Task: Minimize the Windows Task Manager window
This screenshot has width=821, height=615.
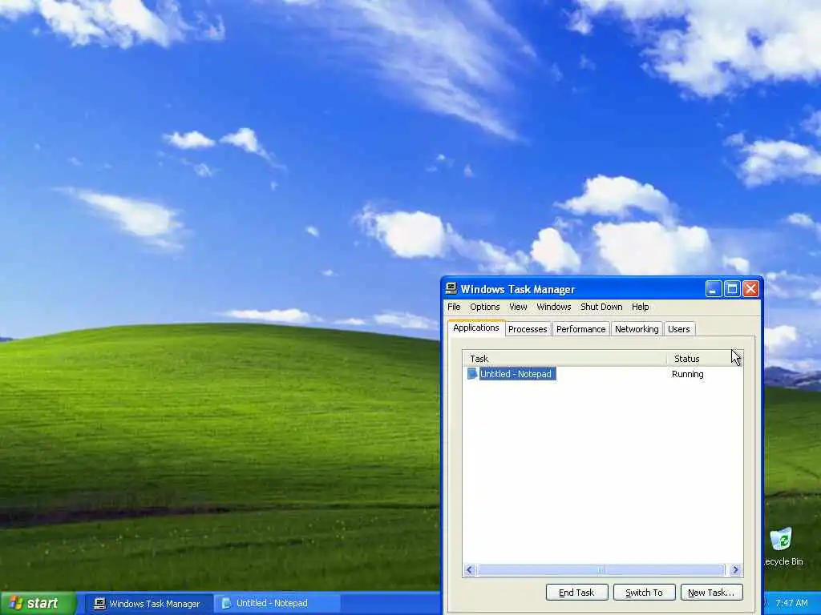Action: [713, 288]
